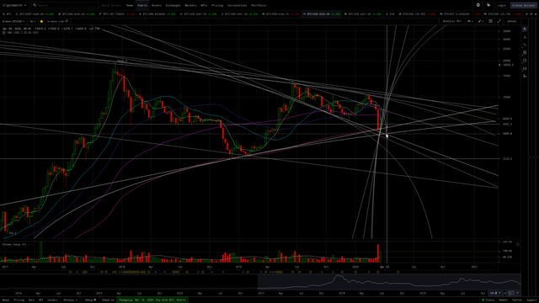
Task: Open the 1W timeframe dropdown
Action: click(x=32, y=21)
